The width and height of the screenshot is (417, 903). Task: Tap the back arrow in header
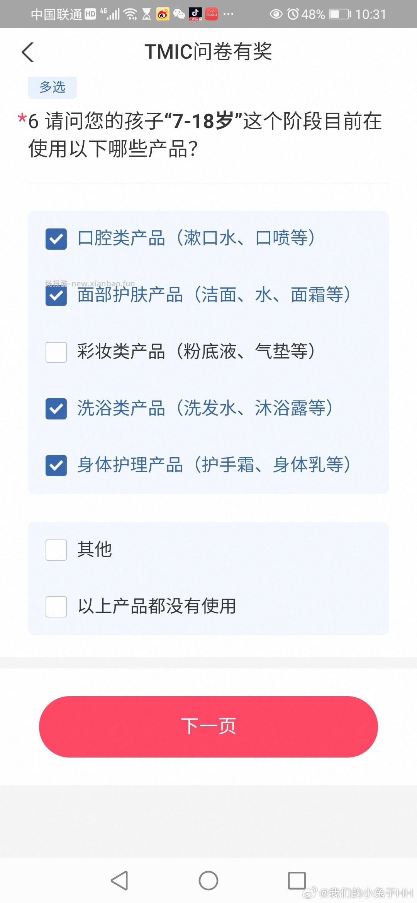[28, 52]
